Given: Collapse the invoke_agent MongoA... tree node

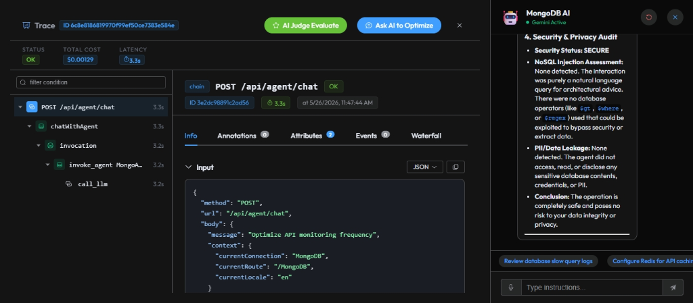Looking at the screenshot, I should pos(48,165).
